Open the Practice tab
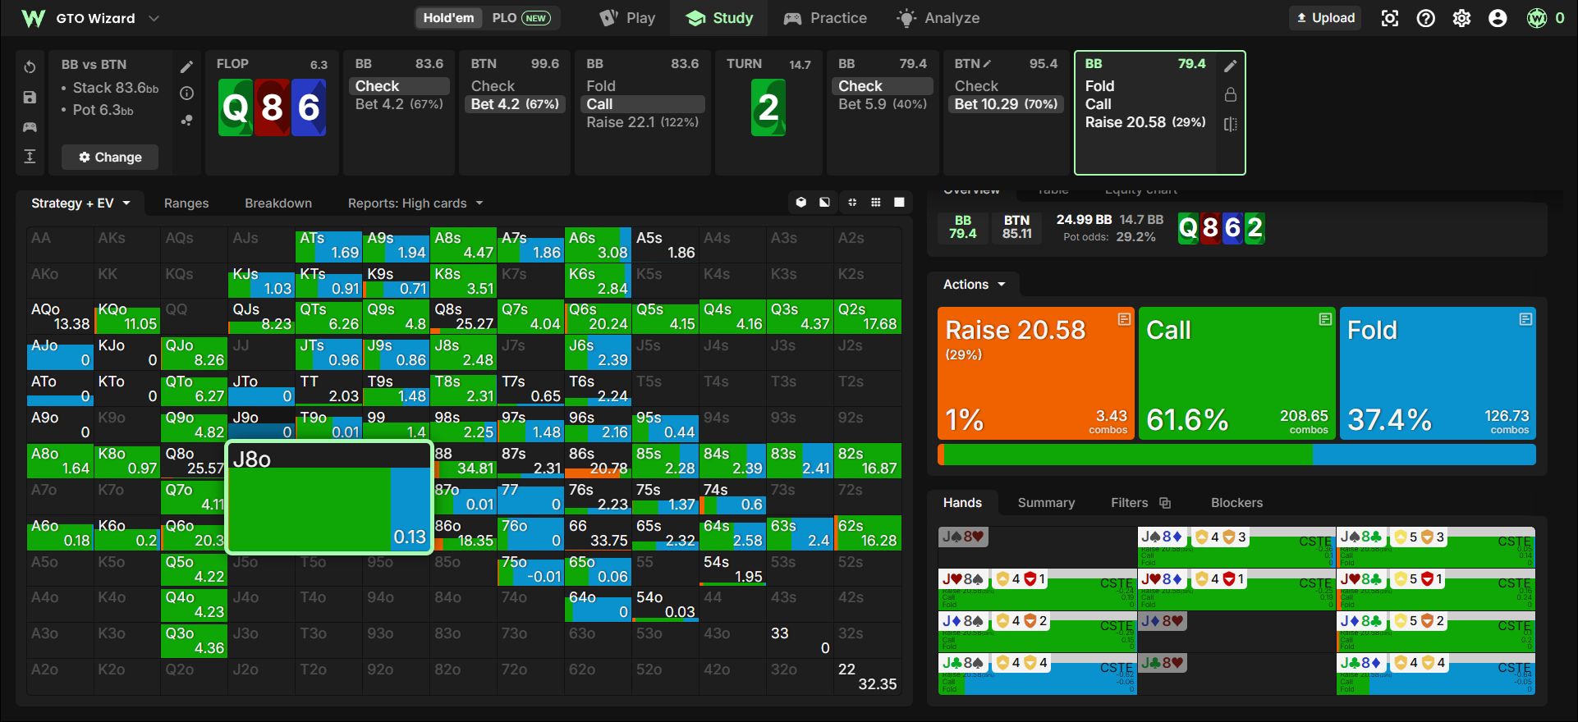 [x=825, y=18]
